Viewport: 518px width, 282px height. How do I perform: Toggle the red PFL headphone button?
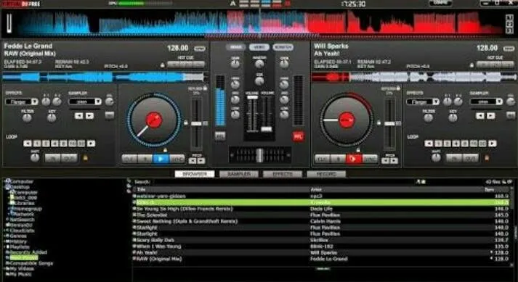click(298, 136)
